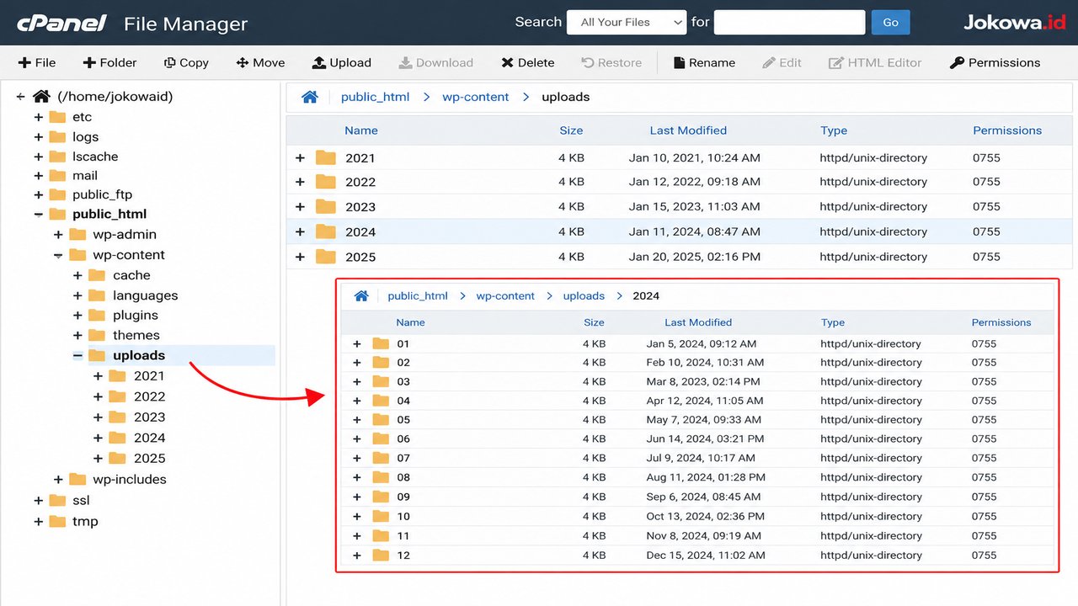
Task: Expand the 05 row plus in 2024 list
Action: coord(357,420)
